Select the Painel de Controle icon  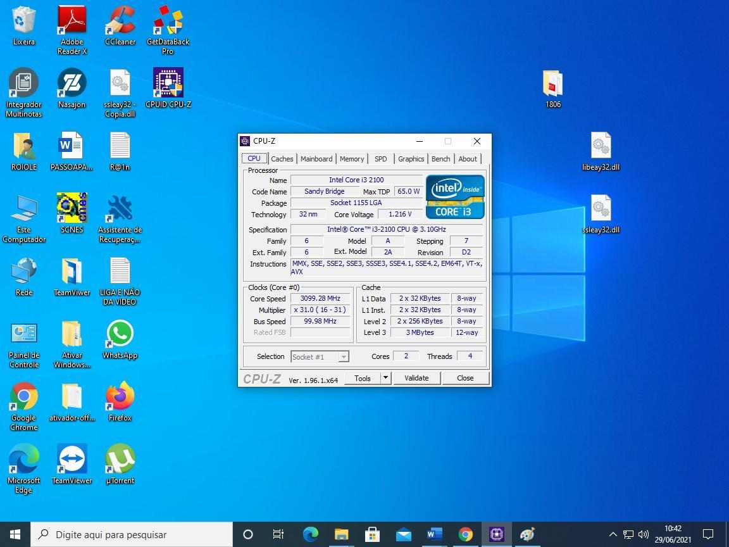[x=23, y=344]
